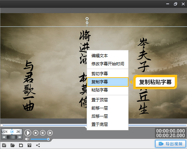The width and height of the screenshot is (187, 149).
Task: Open project folder icon
Action: pos(13,145)
